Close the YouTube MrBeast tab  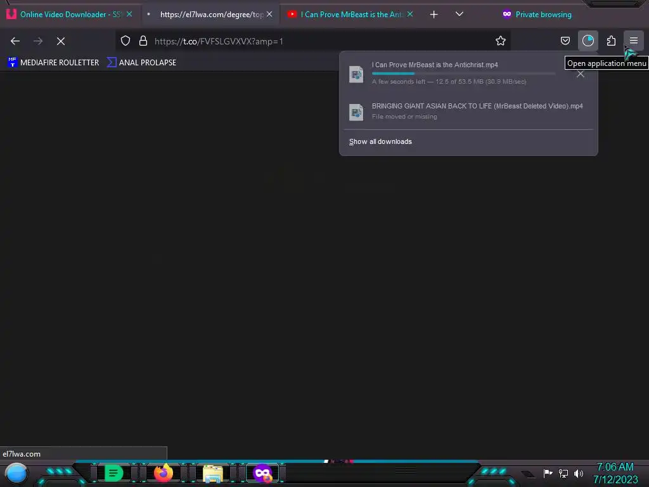point(410,14)
